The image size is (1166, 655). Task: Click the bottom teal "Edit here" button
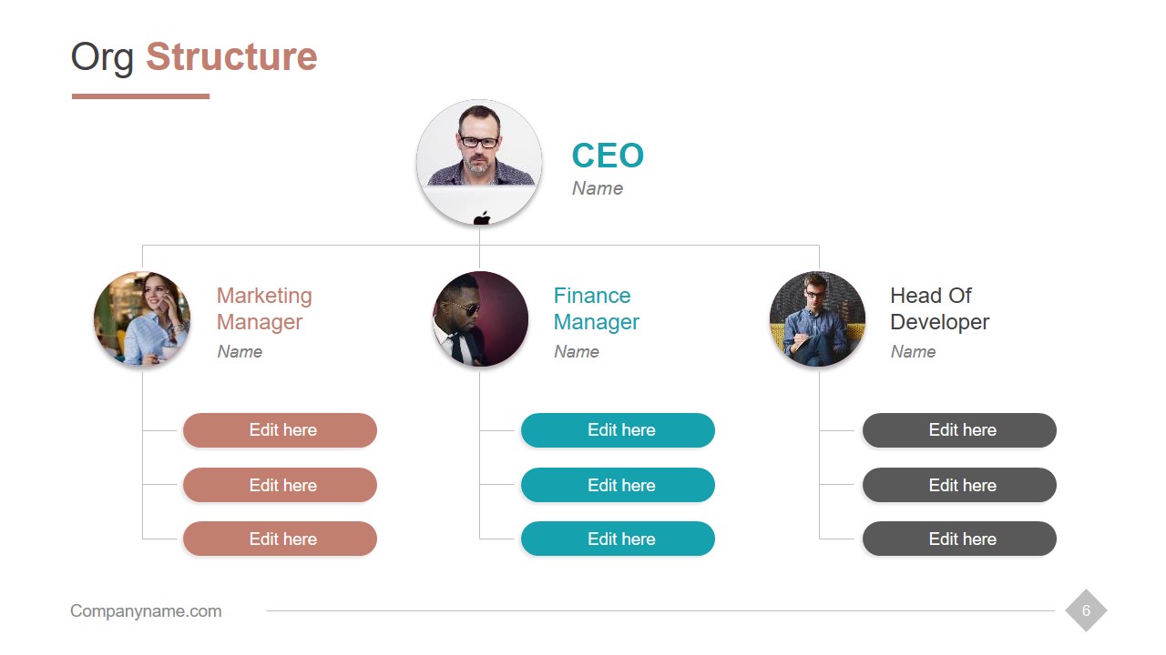click(618, 539)
